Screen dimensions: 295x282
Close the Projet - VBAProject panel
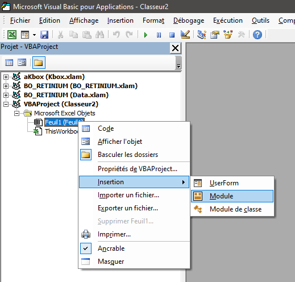click(x=176, y=48)
